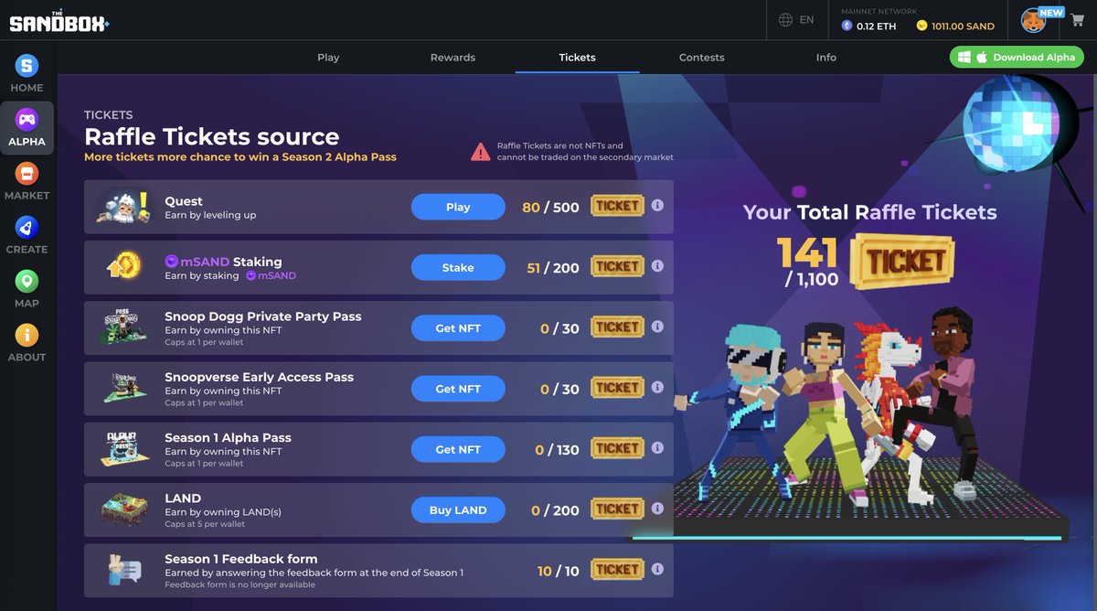The width and height of the screenshot is (1097, 611).
Task: Select the Alpha gamepad sidebar icon
Action: coord(27,120)
